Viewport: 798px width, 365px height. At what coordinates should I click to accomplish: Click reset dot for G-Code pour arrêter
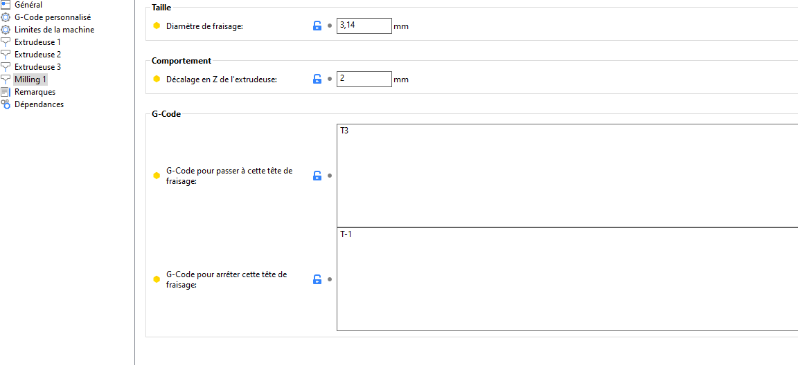[x=329, y=279]
